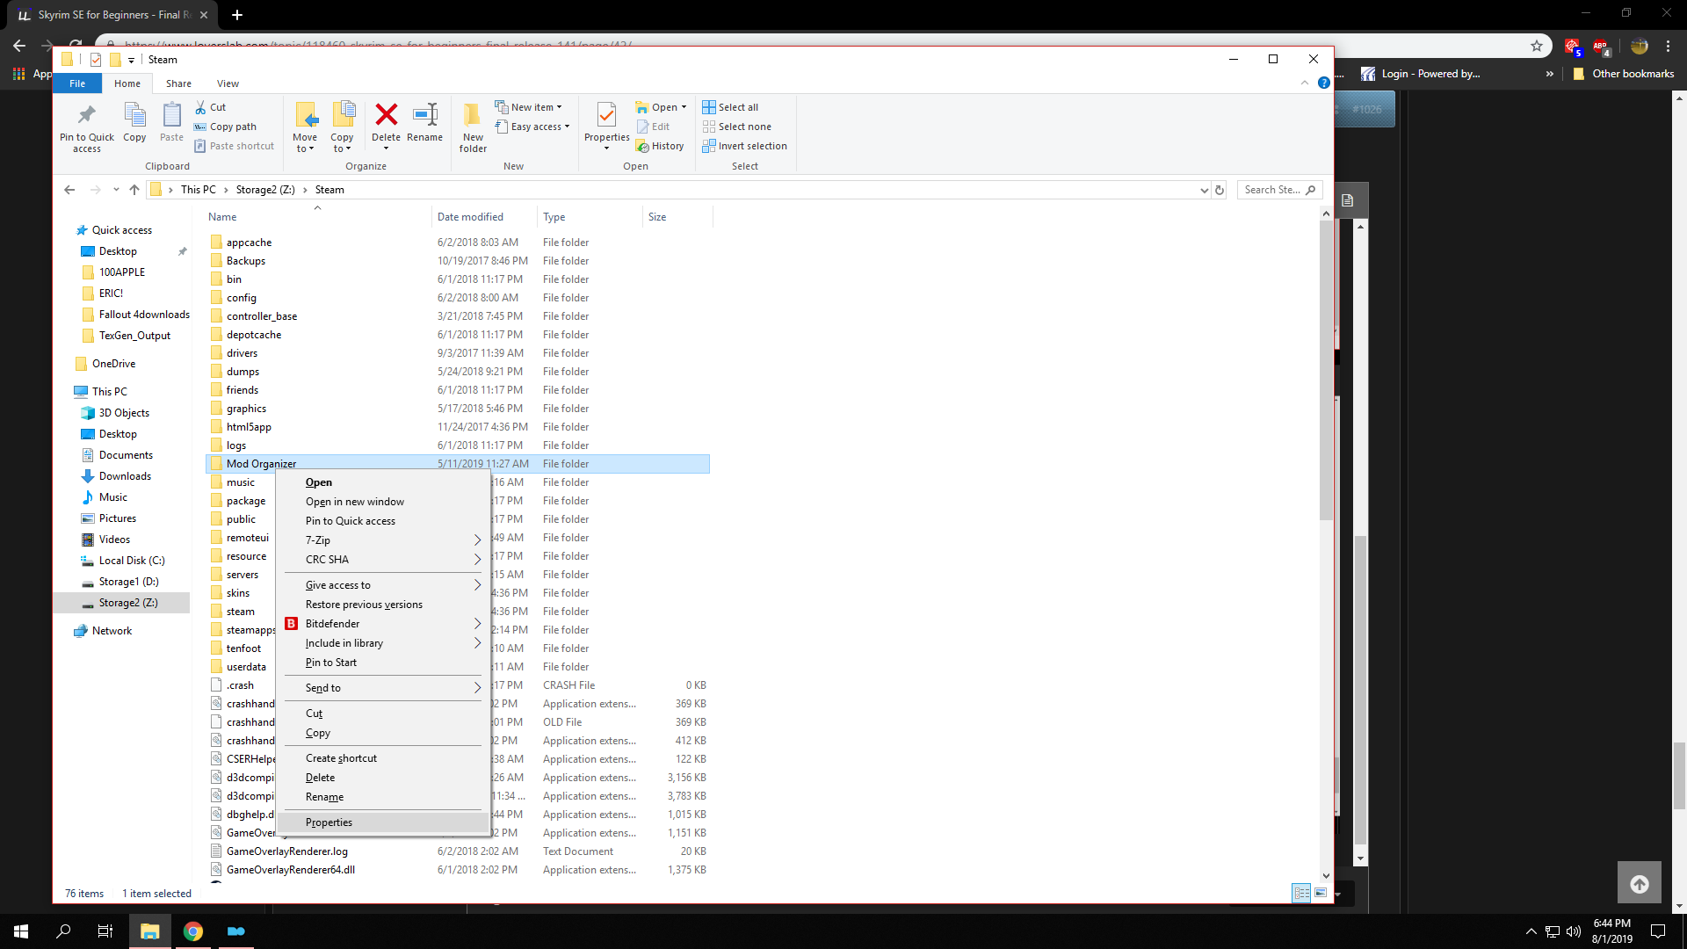Collapse the ribbon with the chevron
The height and width of the screenshot is (949, 1687).
click(1304, 83)
